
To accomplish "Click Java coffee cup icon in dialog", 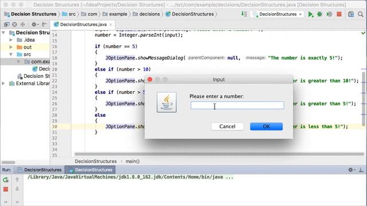I will tap(167, 102).
